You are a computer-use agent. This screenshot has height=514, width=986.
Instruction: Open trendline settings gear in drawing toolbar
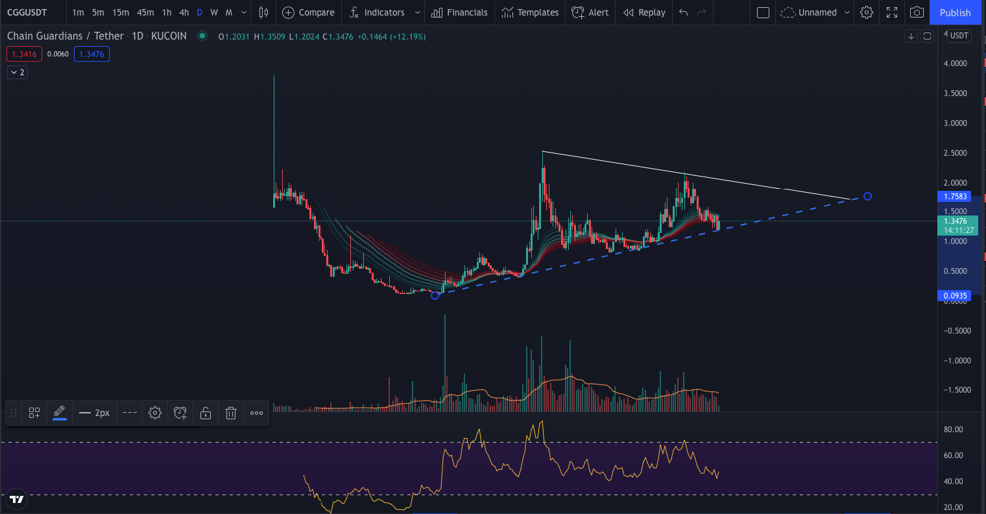tap(155, 413)
